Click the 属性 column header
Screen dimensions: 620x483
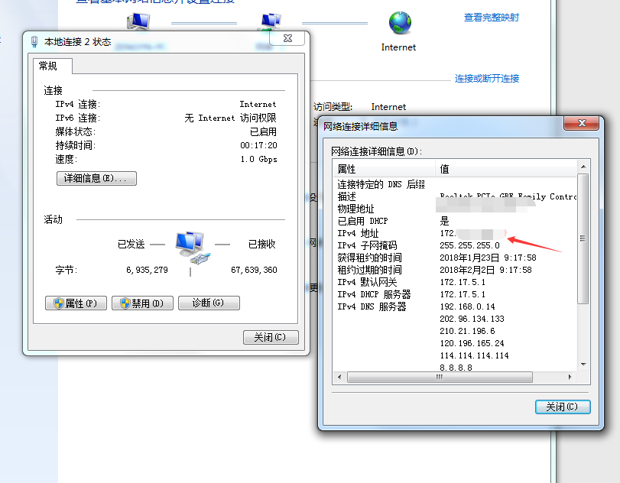[x=384, y=169]
